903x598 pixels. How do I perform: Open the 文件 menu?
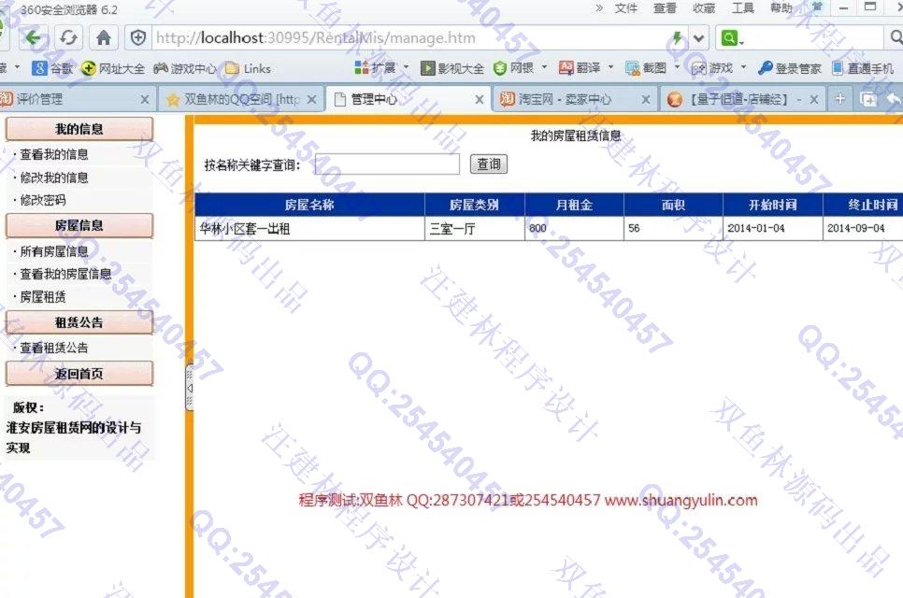pyautogui.click(x=626, y=8)
